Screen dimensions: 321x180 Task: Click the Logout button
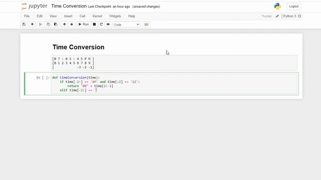pyautogui.click(x=294, y=6)
